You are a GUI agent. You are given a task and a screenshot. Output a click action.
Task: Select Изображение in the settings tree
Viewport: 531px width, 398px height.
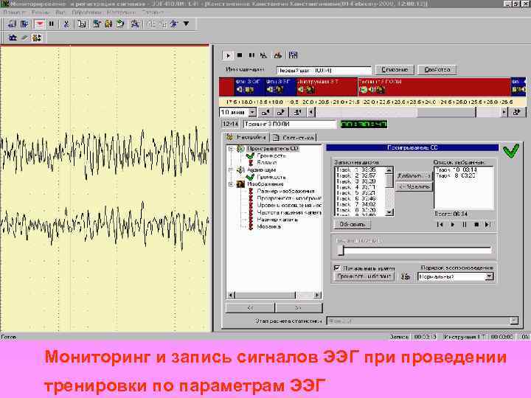tap(265, 184)
